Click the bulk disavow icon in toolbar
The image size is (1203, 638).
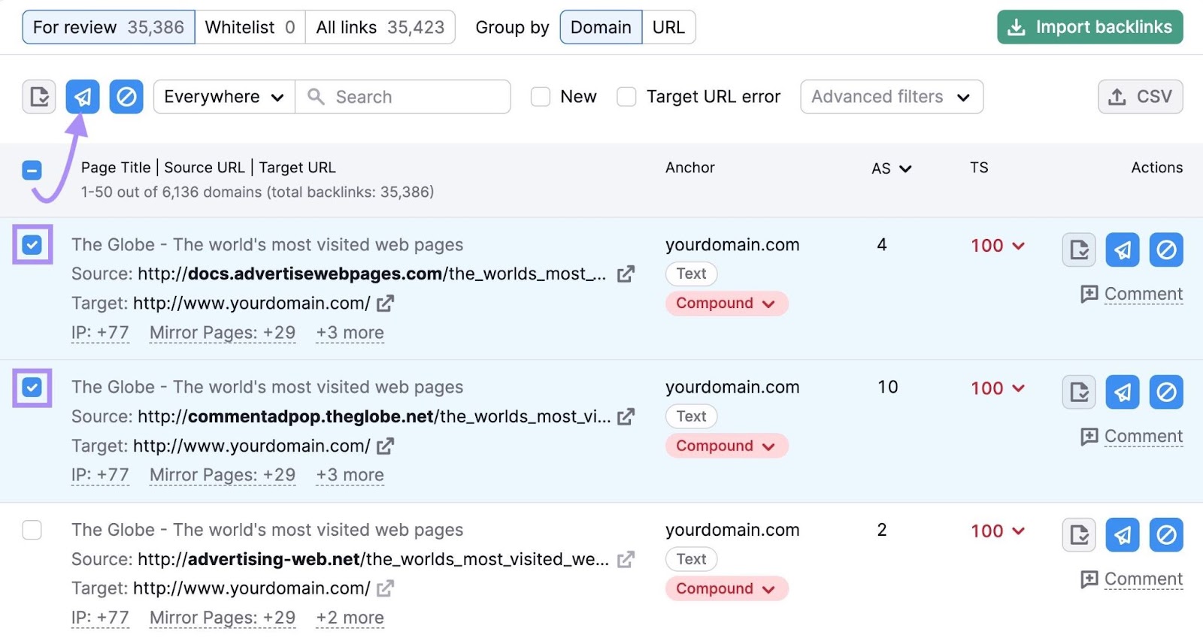(x=126, y=97)
